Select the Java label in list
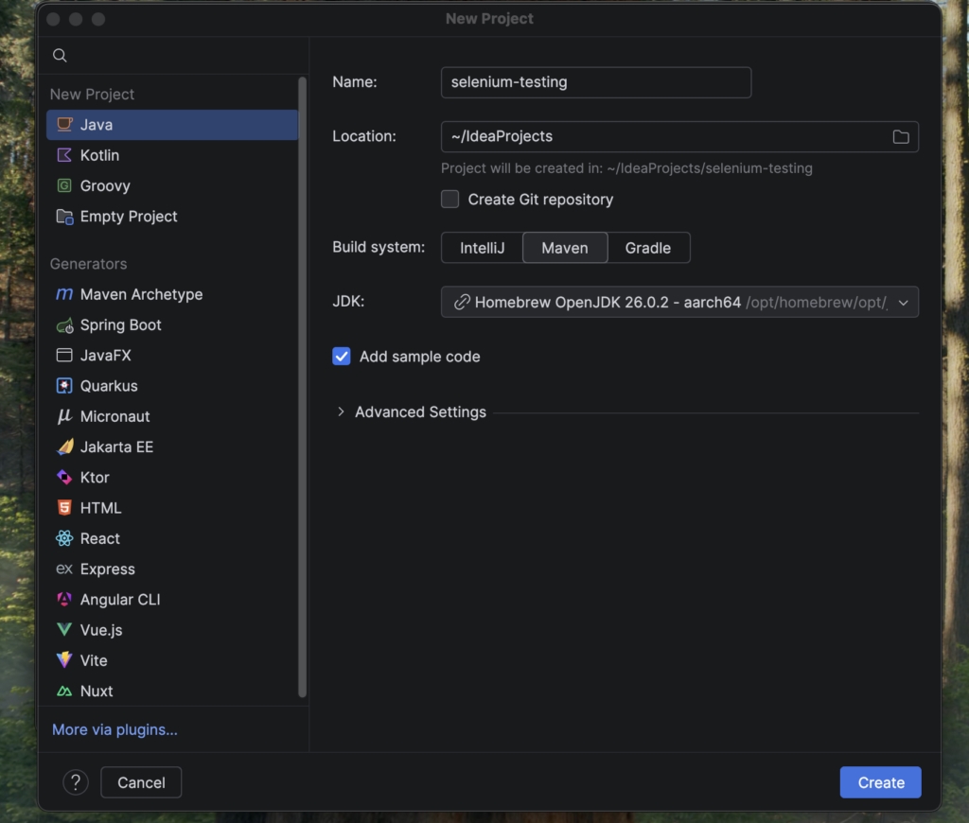 [97, 125]
